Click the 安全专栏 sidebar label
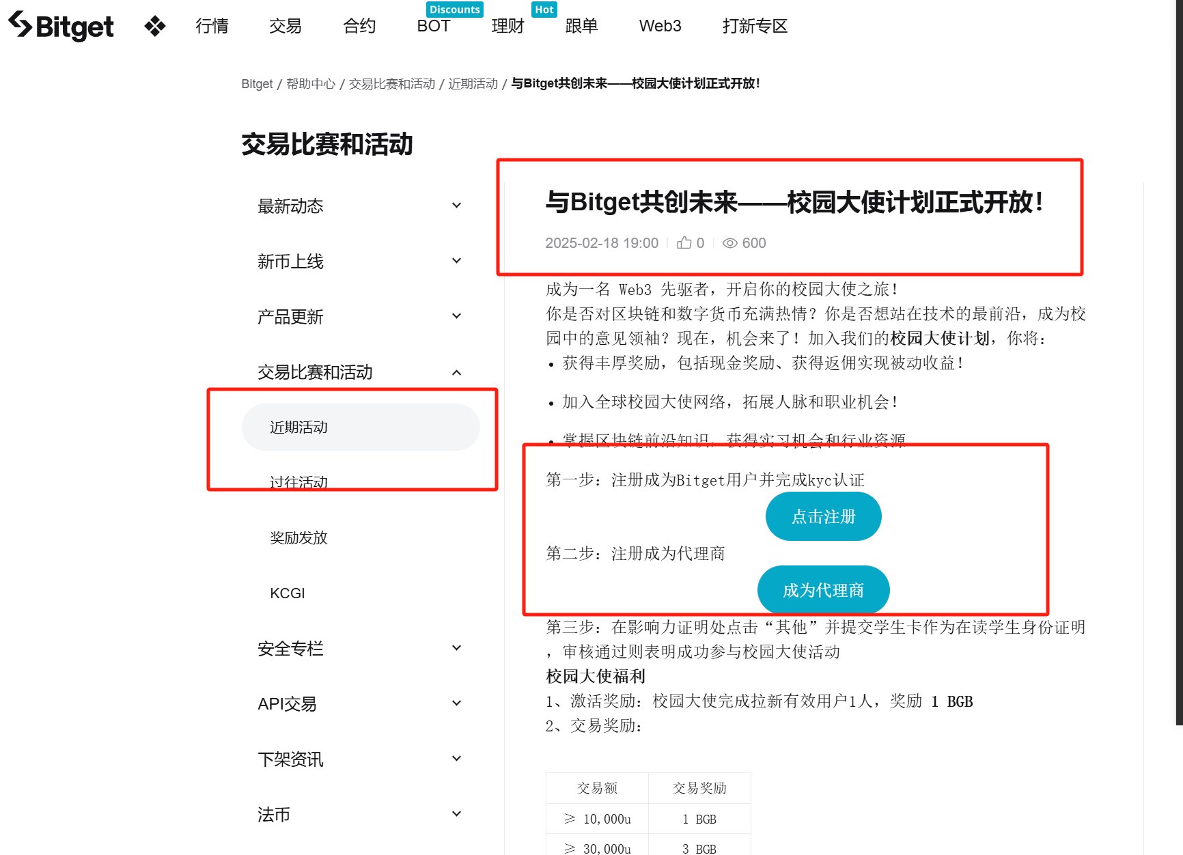The image size is (1183, 855). [x=290, y=648]
